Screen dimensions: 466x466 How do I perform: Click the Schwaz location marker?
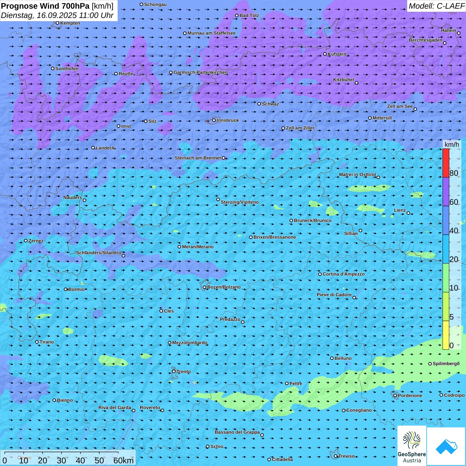(259, 104)
